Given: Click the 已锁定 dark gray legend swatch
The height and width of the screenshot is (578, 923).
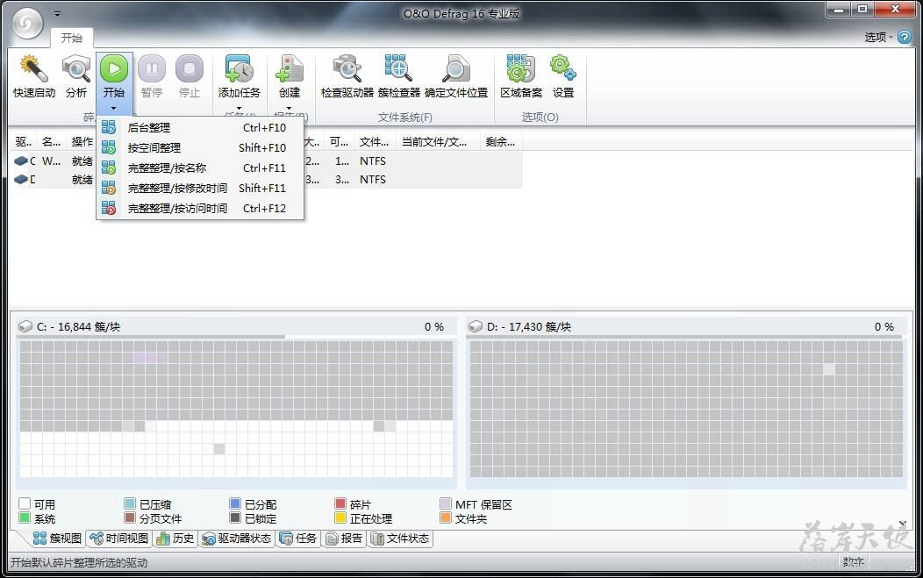Looking at the screenshot, I should tap(235, 517).
